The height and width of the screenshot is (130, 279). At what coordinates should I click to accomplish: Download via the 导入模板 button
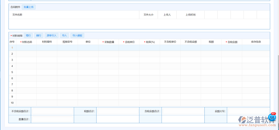point(77,36)
